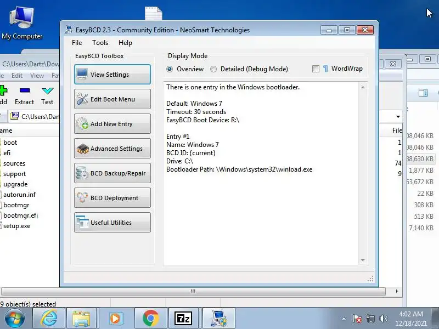Click the Action Center flag tray icon
The height and width of the screenshot is (329, 439).
pyautogui.click(x=357, y=319)
